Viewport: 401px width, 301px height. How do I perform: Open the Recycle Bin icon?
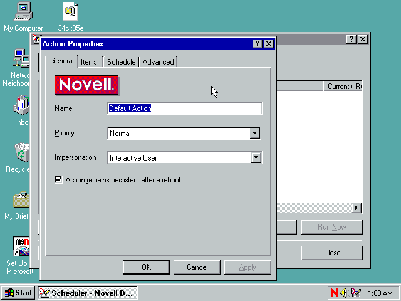(22, 152)
